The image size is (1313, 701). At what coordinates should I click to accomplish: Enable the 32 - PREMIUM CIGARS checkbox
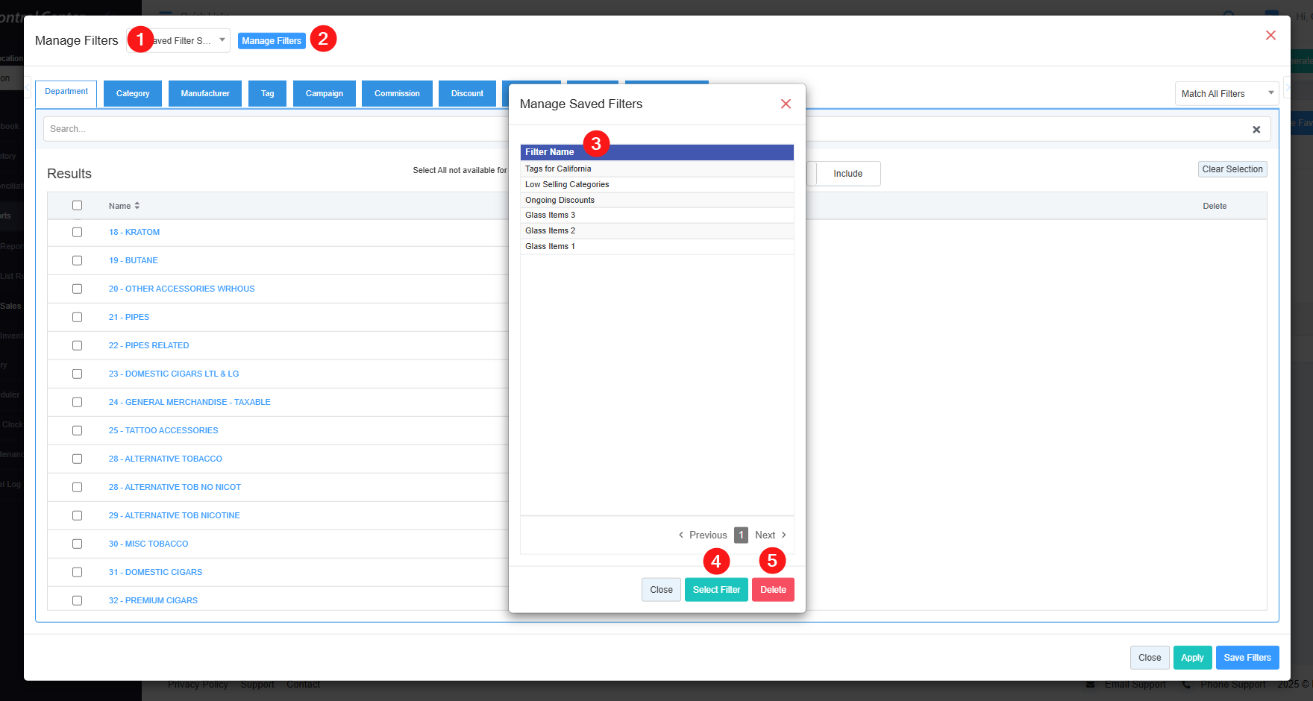click(x=77, y=601)
